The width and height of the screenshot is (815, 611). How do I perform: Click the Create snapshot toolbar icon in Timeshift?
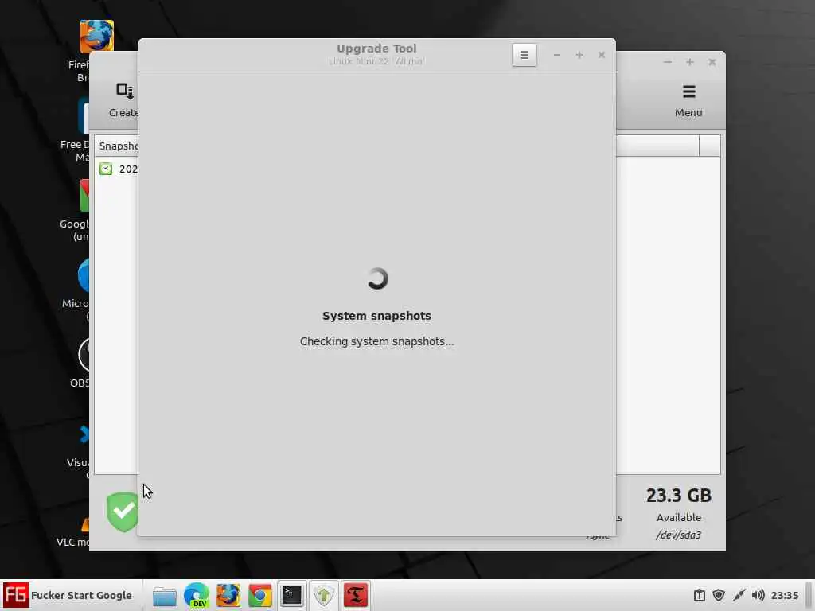[124, 101]
